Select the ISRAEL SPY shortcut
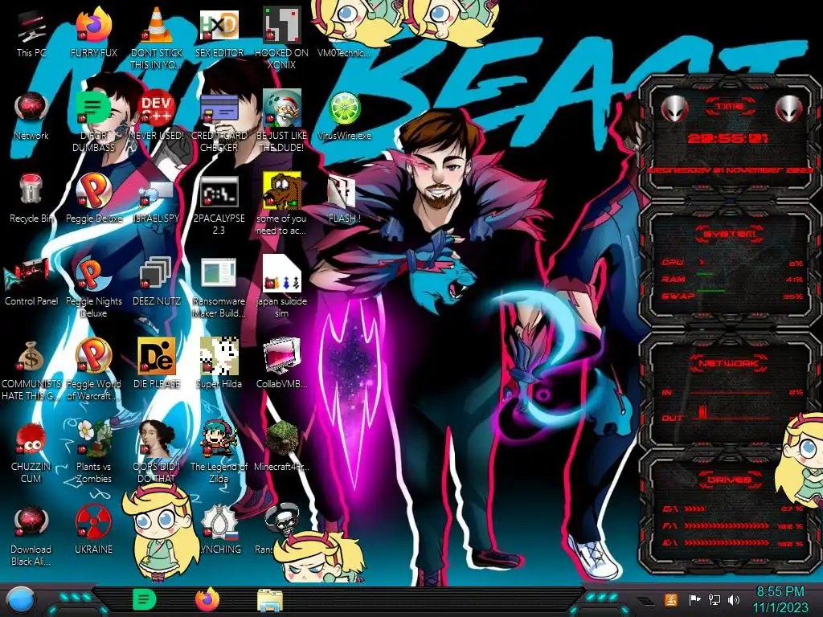The width and height of the screenshot is (823, 617). [156, 199]
